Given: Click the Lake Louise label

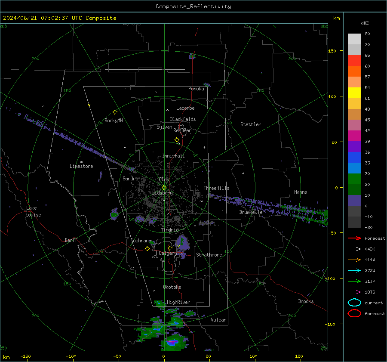Looking at the screenshot, I should (x=34, y=211).
